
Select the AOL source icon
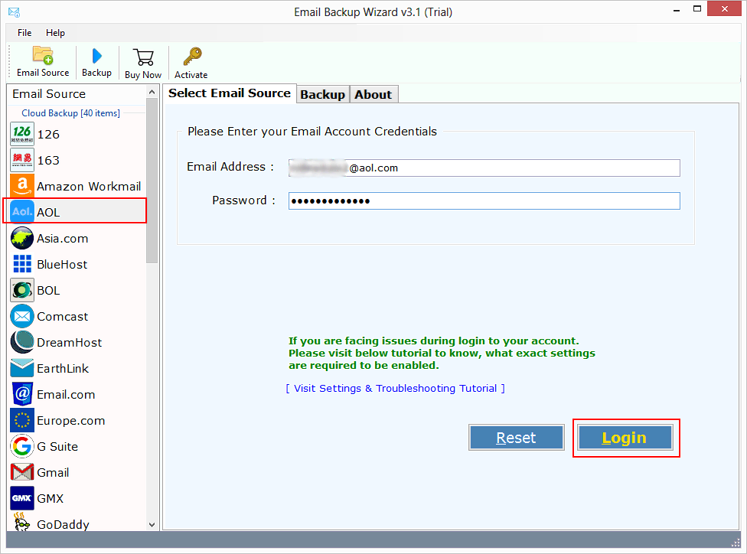coord(22,211)
